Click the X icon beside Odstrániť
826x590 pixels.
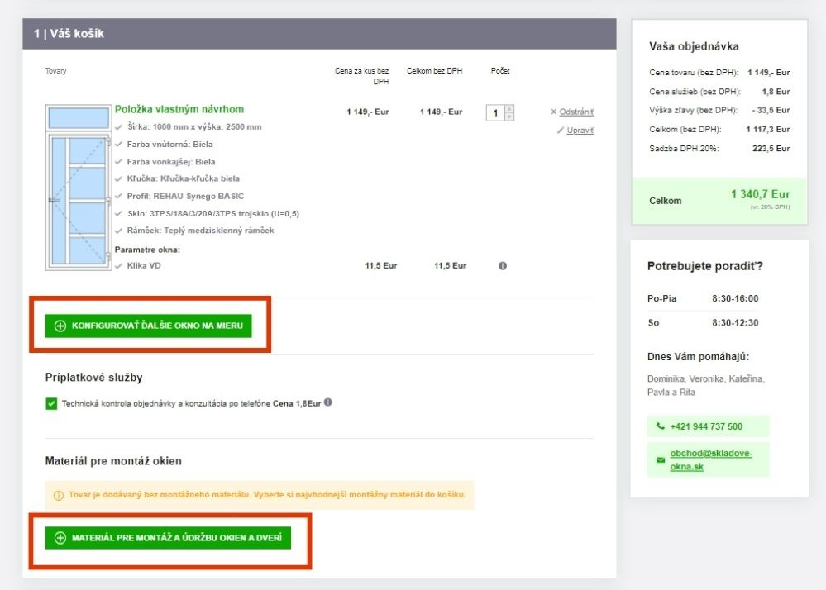point(553,112)
